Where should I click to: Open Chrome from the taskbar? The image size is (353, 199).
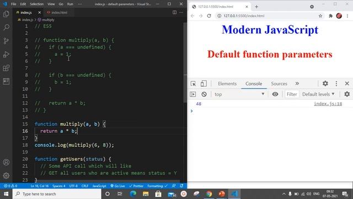click(x=209, y=194)
